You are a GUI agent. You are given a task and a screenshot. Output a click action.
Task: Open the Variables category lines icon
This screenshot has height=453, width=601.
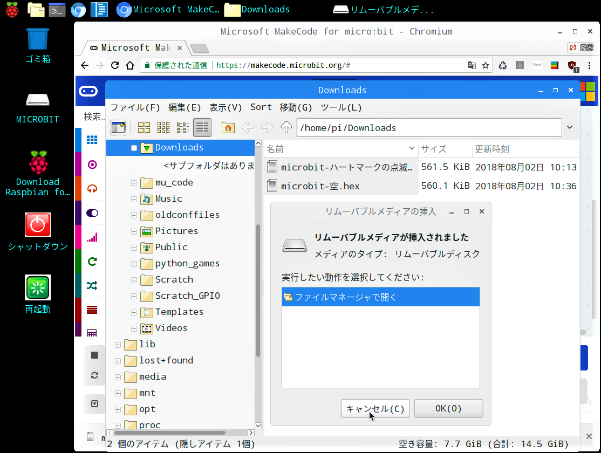click(92, 310)
